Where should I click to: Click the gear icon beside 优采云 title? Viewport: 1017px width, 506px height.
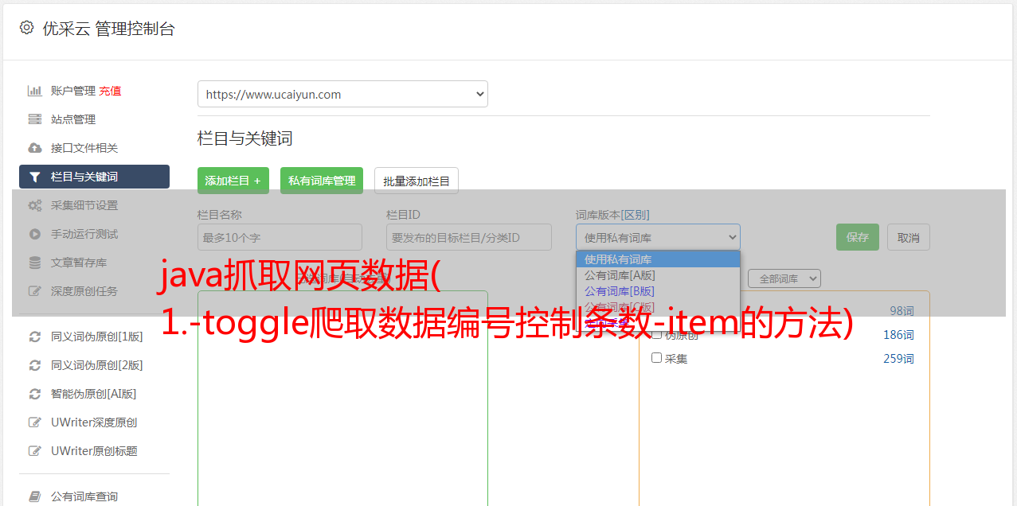click(x=26, y=28)
